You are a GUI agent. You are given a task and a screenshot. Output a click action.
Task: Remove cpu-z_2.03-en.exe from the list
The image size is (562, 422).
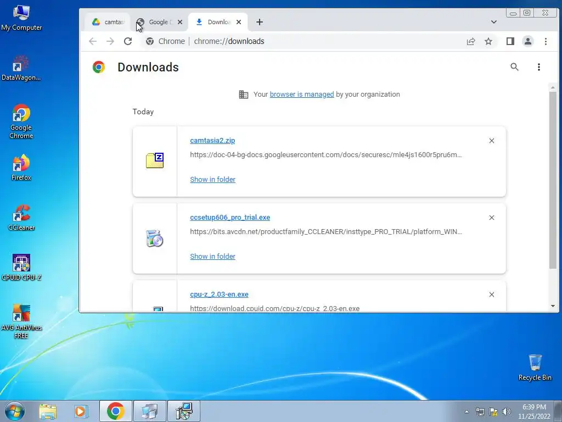click(492, 295)
